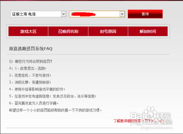The height and width of the screenshot is (134, 183).
Task: Click the line 5、在游戏中发布虚假信息
Action: (x=53, y=96)
